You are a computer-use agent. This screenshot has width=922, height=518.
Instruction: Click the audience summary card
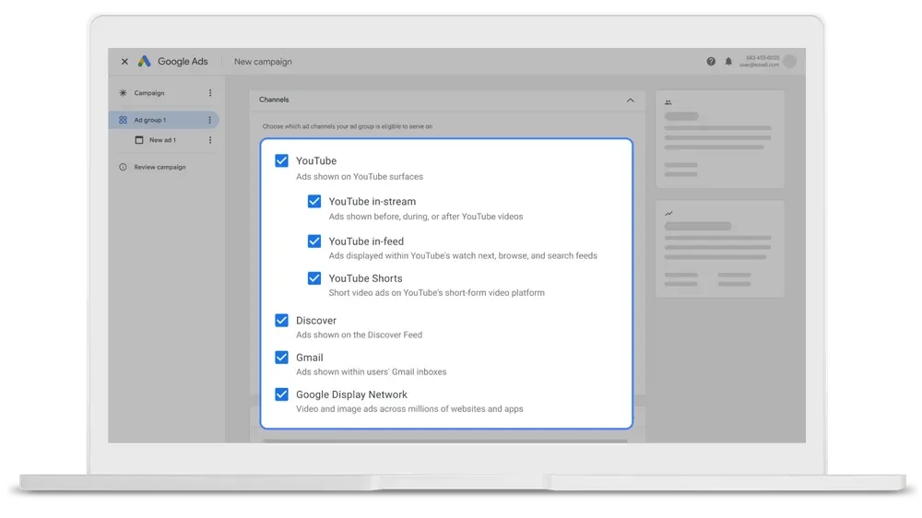click(720, 139)
